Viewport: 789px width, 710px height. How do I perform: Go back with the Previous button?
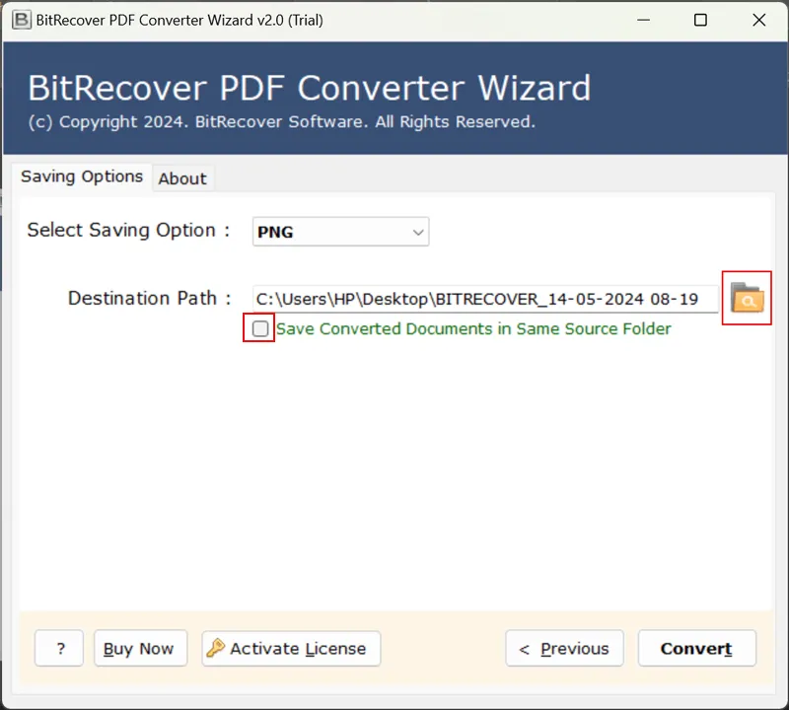point(564,648)
